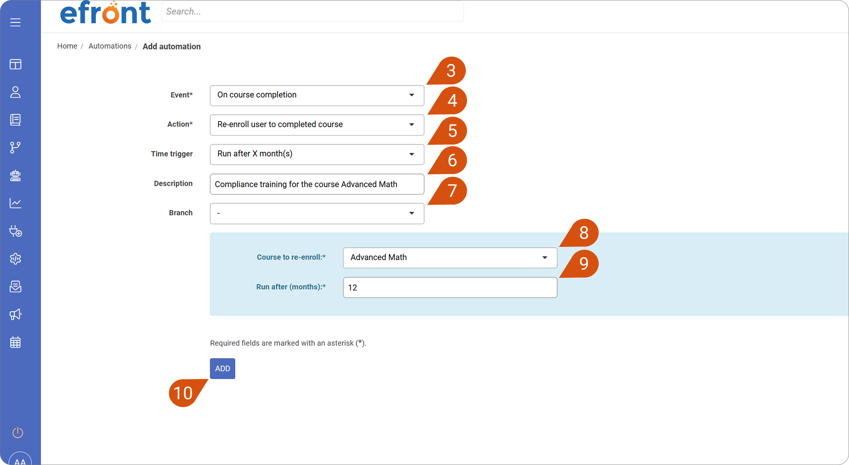Viewport: 849px width, 465px height.
Task: Open the megaphone announcements icon
Action: [15, 314]
